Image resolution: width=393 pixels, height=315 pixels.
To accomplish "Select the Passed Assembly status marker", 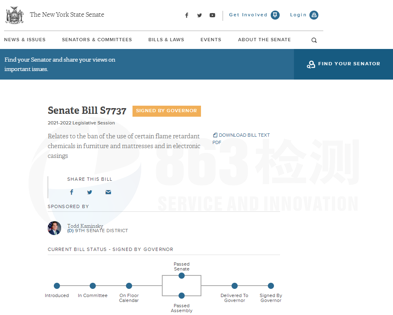I will [182, 296].
